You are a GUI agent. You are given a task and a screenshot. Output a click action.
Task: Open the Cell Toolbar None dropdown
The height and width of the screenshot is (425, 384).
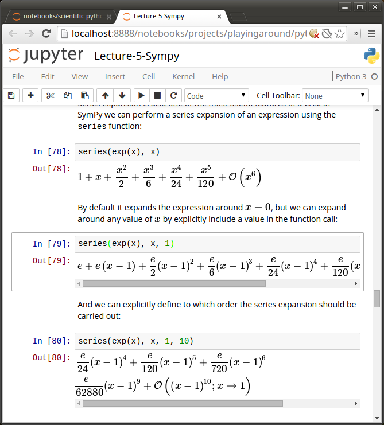335,95
